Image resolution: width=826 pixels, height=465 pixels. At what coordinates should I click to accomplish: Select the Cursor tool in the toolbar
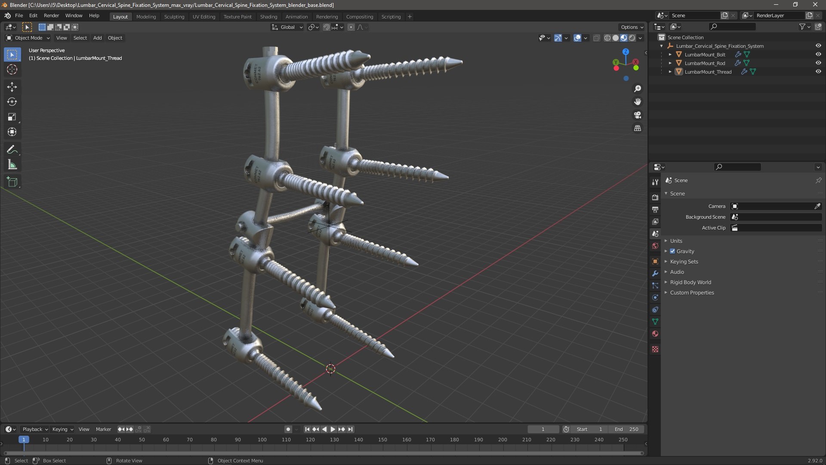click(12, 69)
